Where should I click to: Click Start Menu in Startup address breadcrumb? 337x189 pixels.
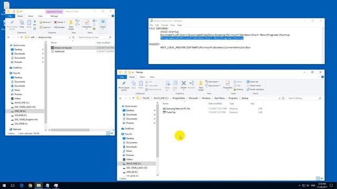point(219,98)
